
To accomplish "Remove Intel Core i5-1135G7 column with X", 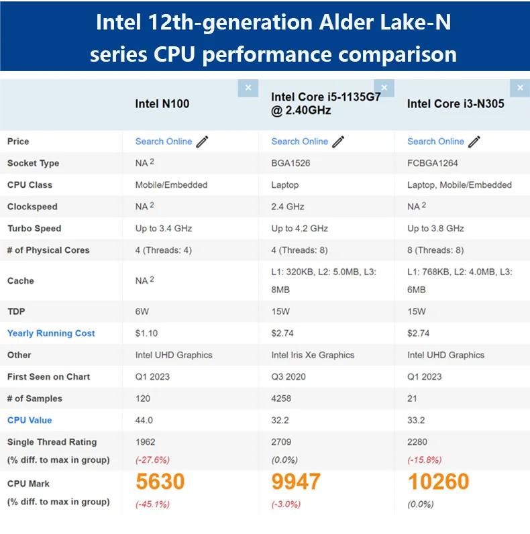I will click(384, 88).
